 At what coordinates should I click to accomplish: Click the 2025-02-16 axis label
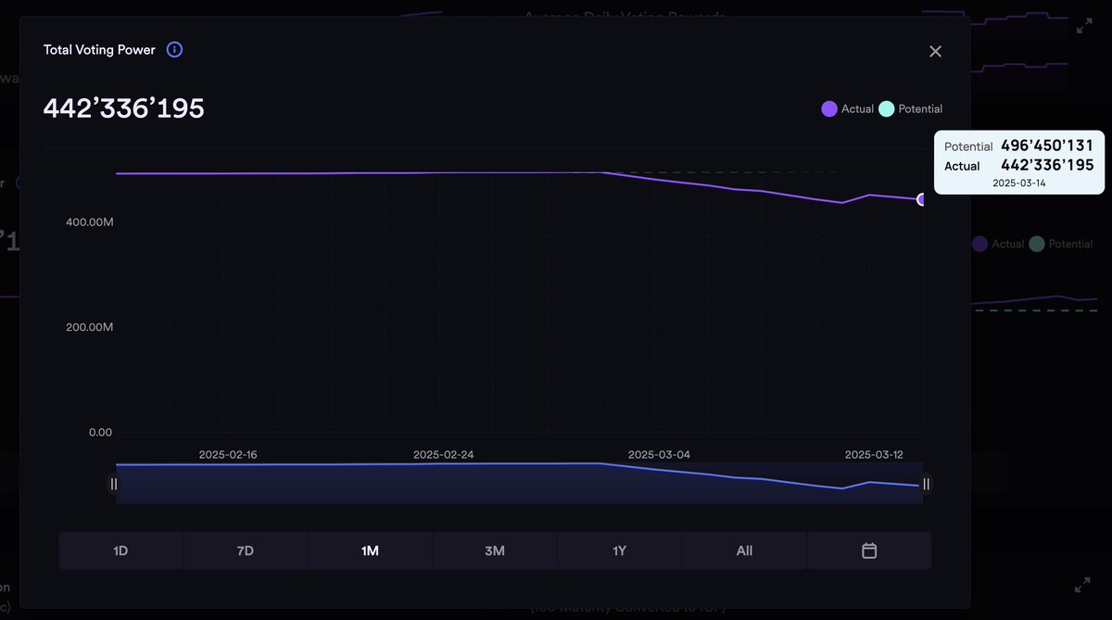(x=228, y=454)
